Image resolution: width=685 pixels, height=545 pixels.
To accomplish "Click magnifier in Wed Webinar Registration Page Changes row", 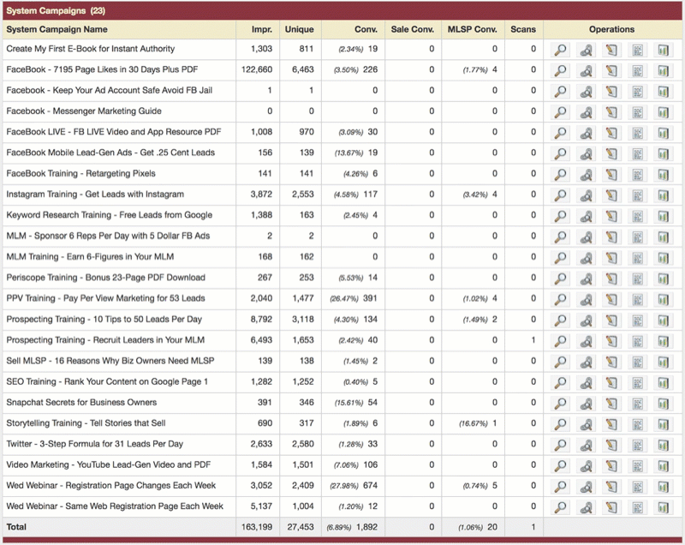I will [x=560, y=487].
